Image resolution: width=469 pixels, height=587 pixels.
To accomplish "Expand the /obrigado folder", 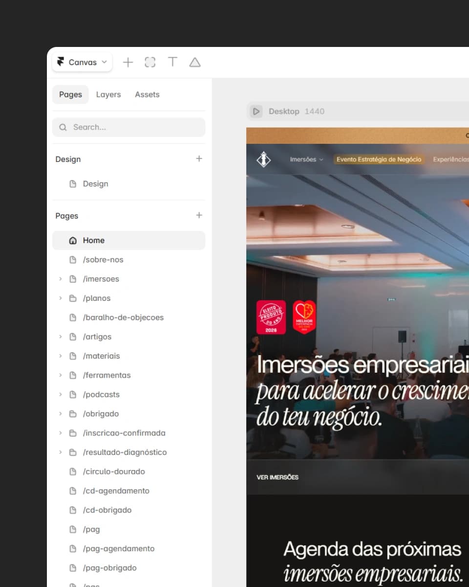I will (x=61, y=413).
